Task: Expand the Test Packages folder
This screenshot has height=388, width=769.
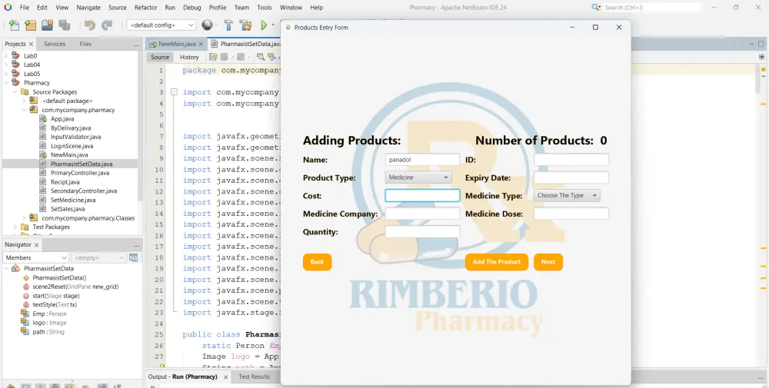Action: (15, 227)
